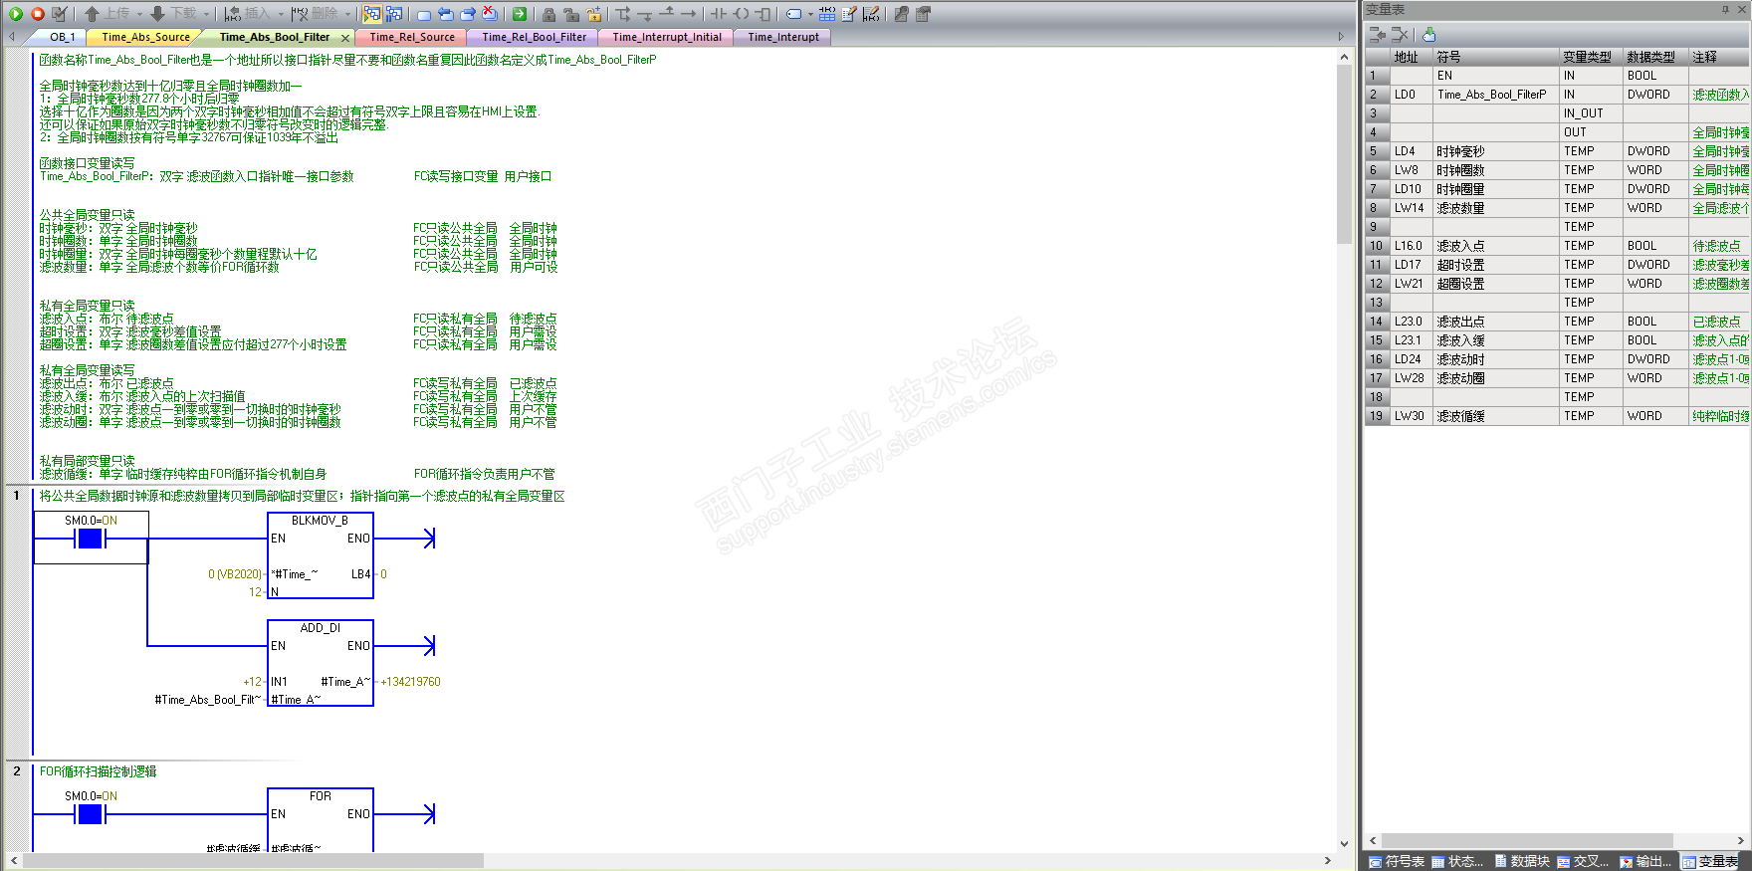Click the editor tab strip's left arrow

[x=11, y=37]
